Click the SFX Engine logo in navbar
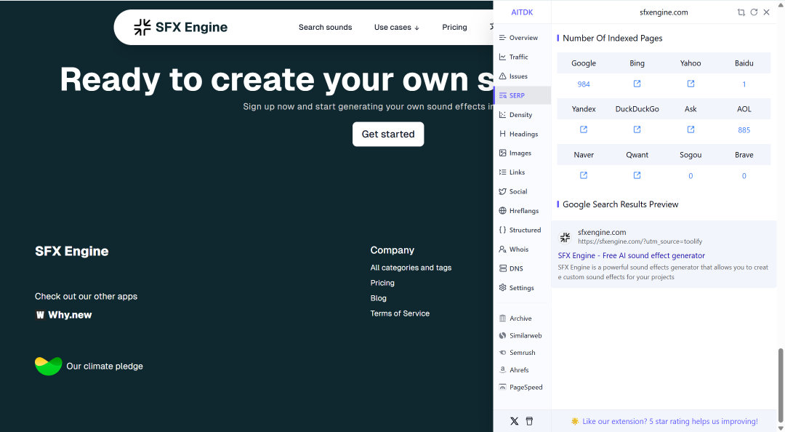The height and width of the screenshot is (432, 785). (181, 27)
